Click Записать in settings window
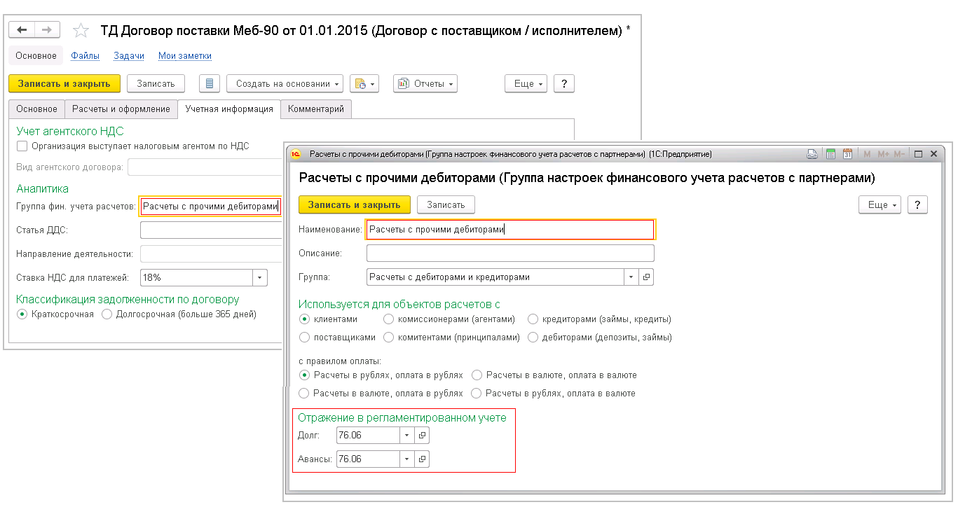Image resolution: width=958 pixels, height=514 pixels. [x=446, y=204]
